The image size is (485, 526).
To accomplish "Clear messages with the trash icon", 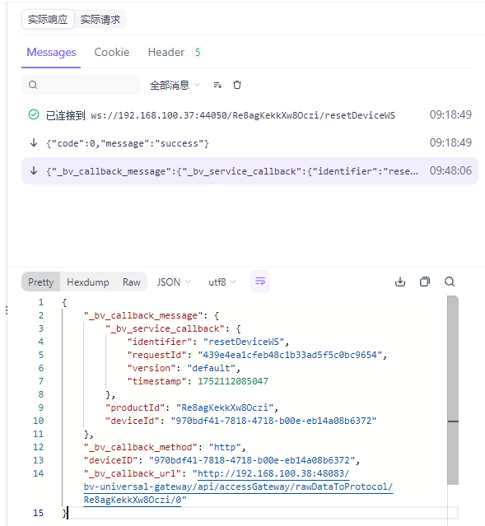I will 237,85.
